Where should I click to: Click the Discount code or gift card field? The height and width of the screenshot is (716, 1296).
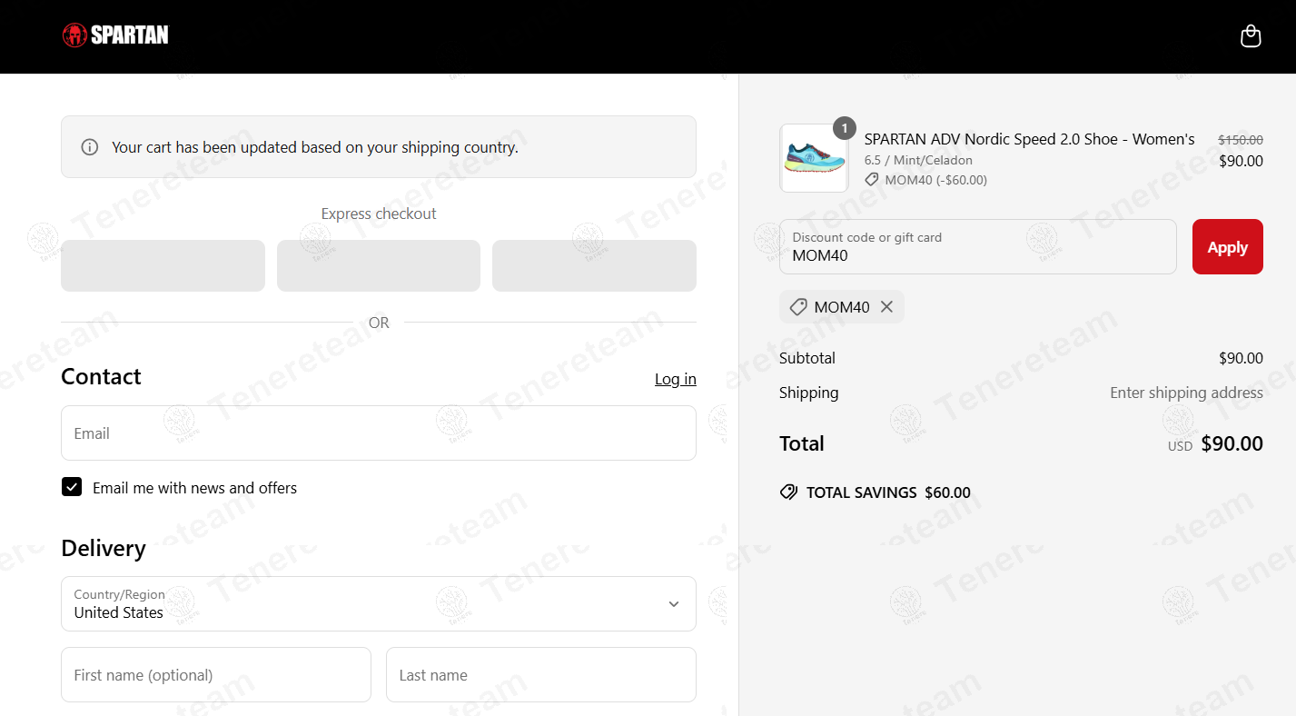click(x=978, y=246)
